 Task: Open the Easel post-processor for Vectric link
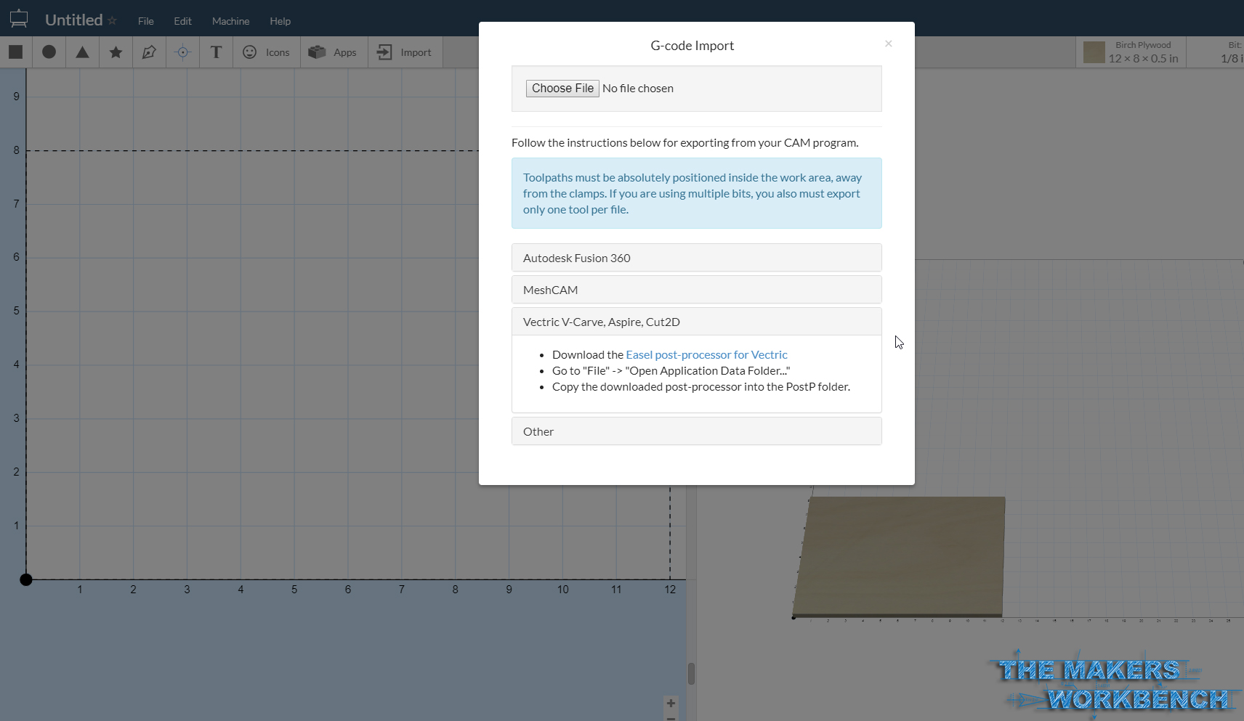point(706,354)
